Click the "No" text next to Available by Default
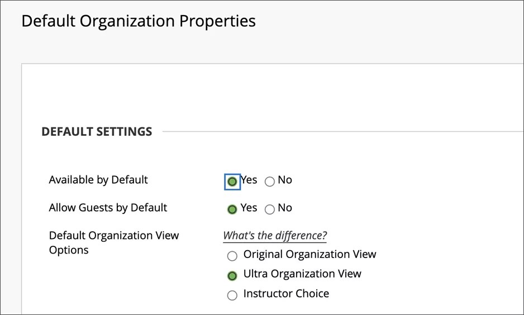524x315 pixels. (285, 180)
